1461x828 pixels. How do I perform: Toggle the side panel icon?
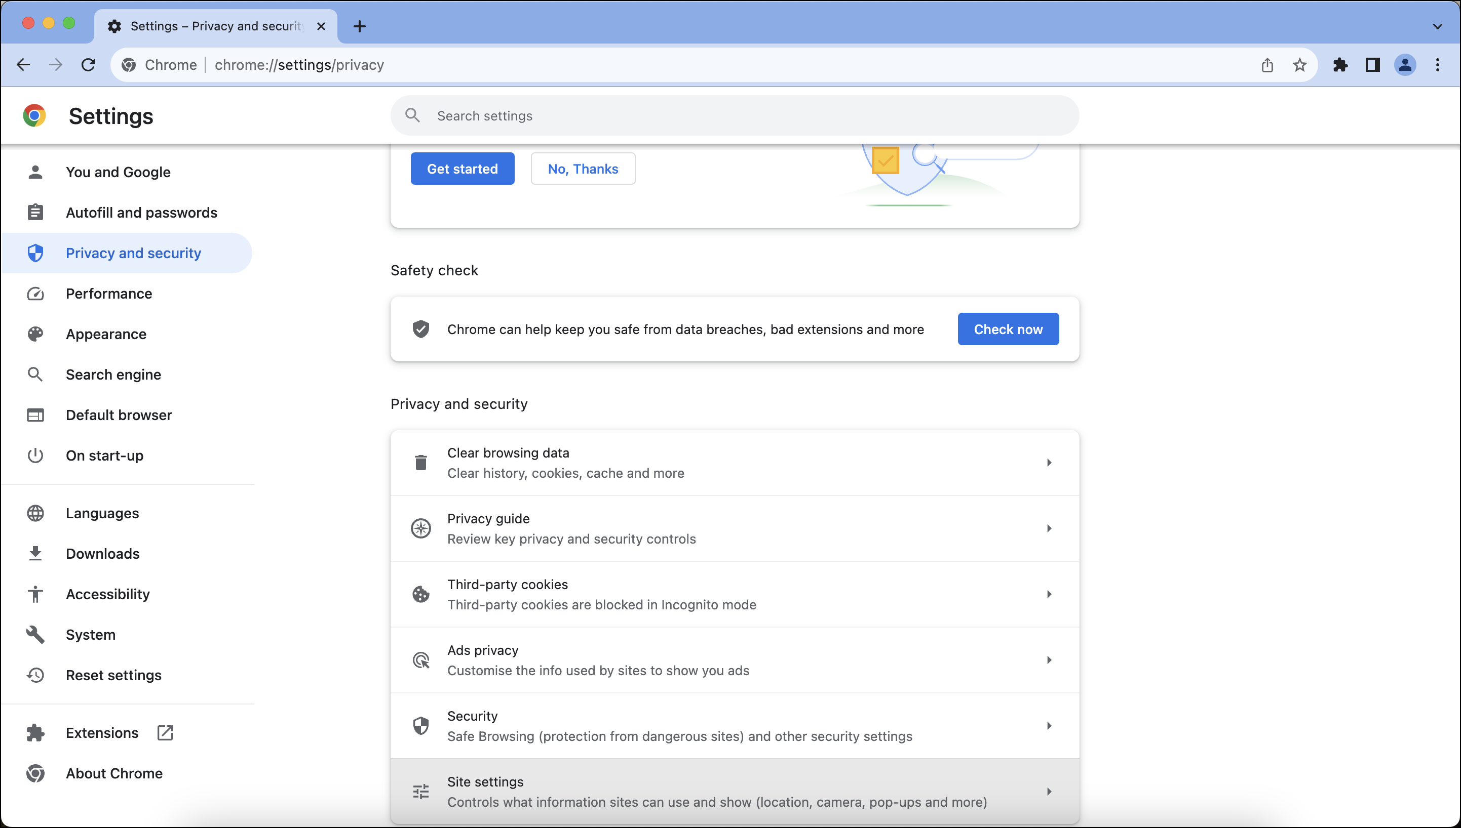pos(1373,65)
